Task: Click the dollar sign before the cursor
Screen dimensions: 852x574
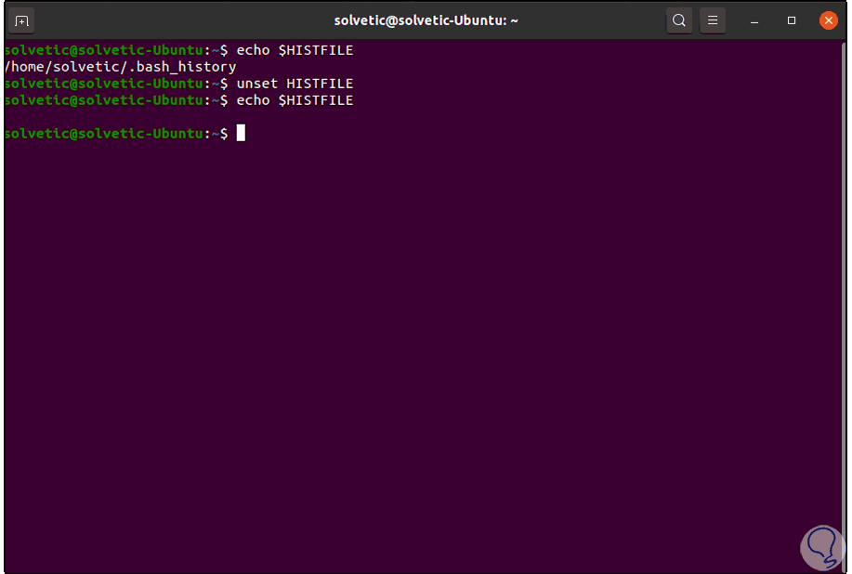Action: (224, 134)
